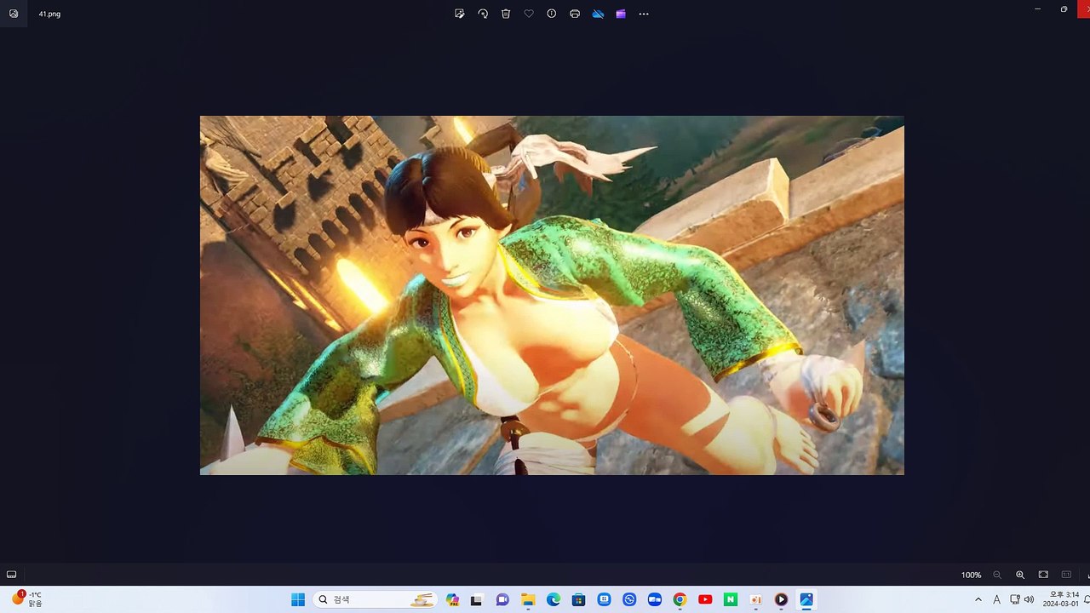Screen dimensions: 1090x613
Task: Click the 100% zoom level text
Action: (972, 576)
